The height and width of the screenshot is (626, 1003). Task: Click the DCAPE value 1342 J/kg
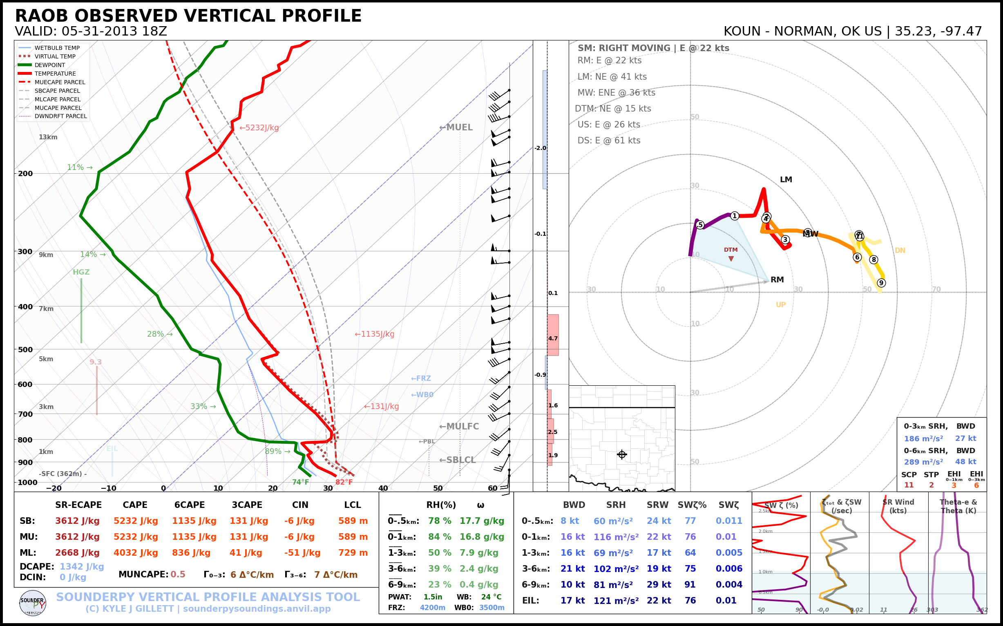(x=82, y=567)
